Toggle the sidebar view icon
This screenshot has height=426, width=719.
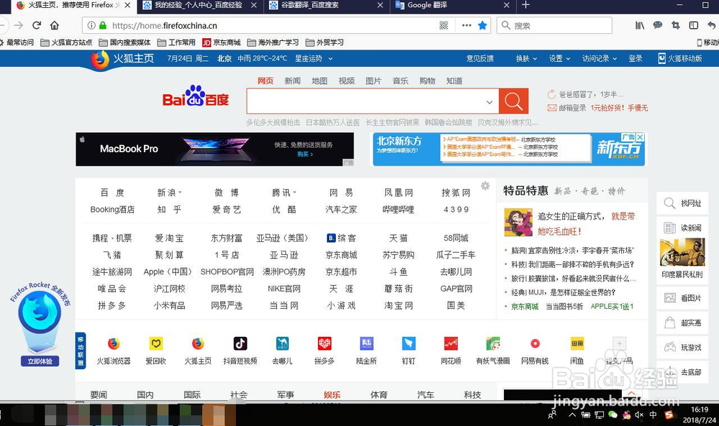tap(694, 26)
